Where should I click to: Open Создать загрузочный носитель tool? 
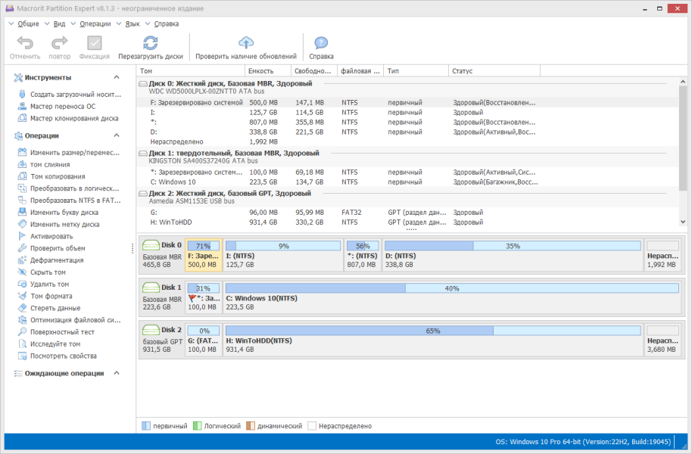tap(76, 95)
